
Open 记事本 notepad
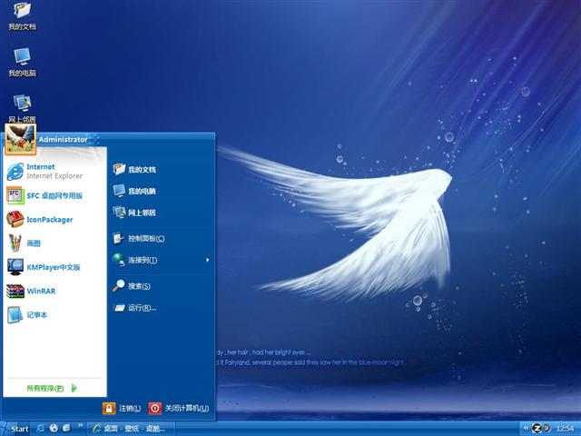(36, 315)
